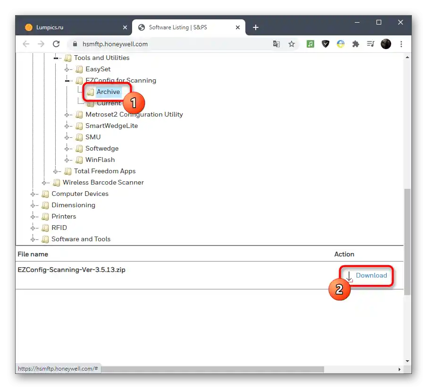Open media control playlist icon

coord(371,44)
